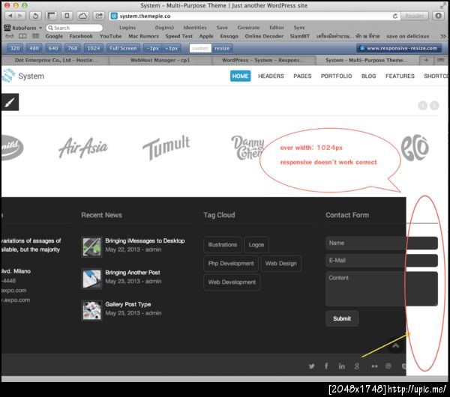450x397 pixels.
Task: Click the System site logo
Action: click(23, 76)
